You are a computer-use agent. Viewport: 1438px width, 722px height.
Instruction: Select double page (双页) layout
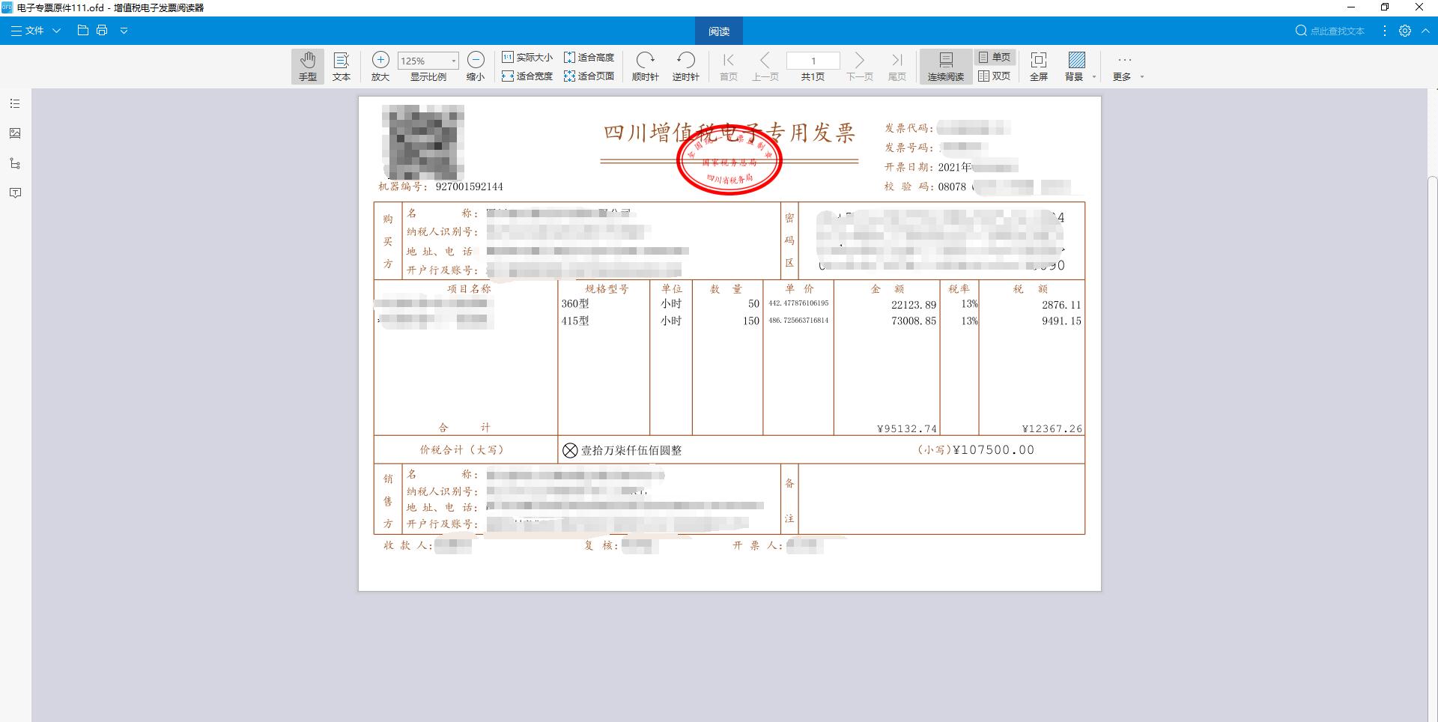[995, 76]
